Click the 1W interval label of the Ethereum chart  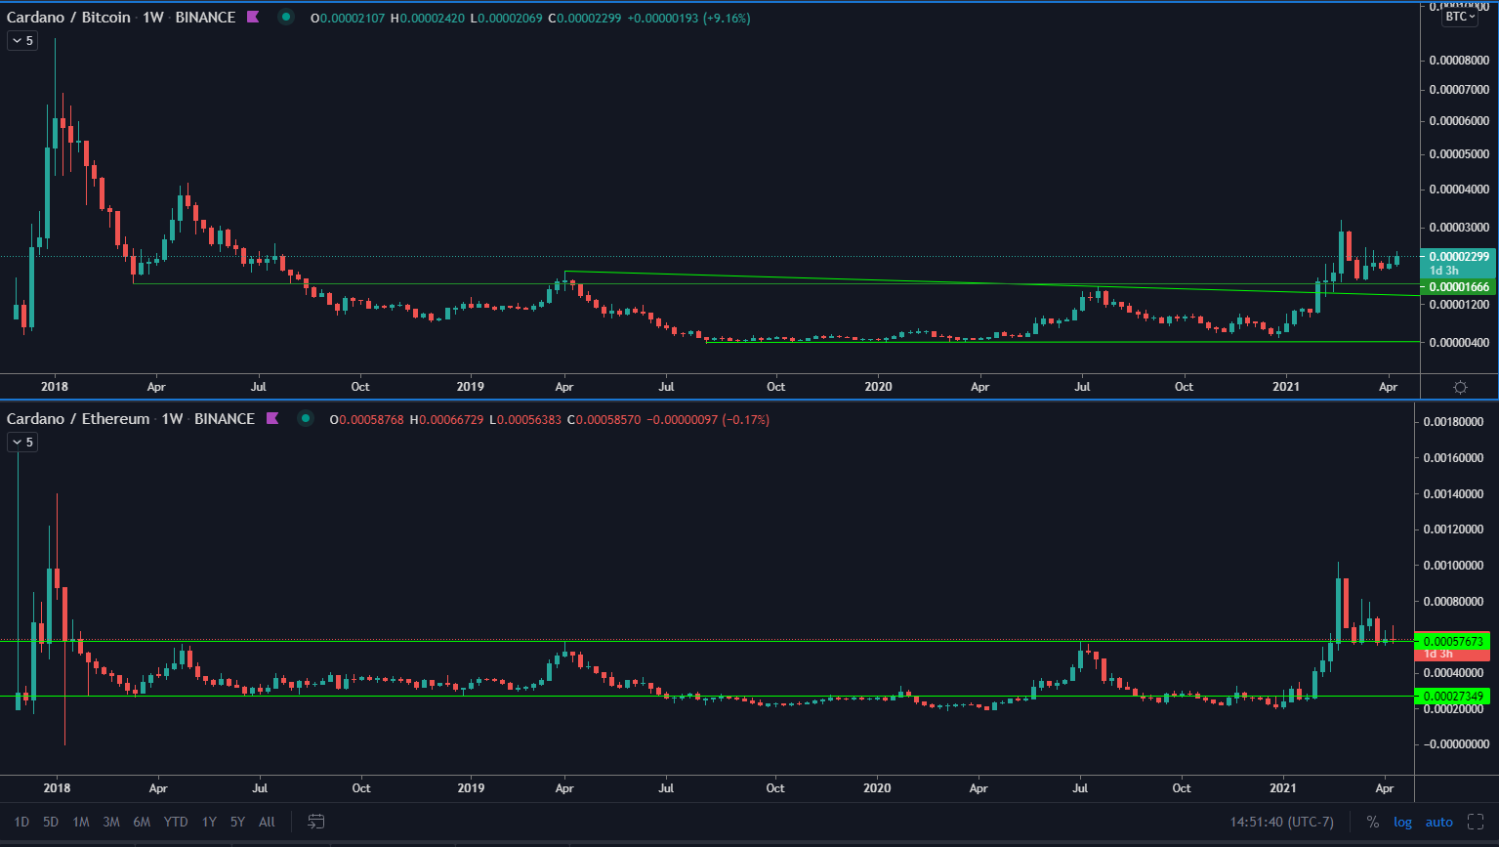point(173,419)
